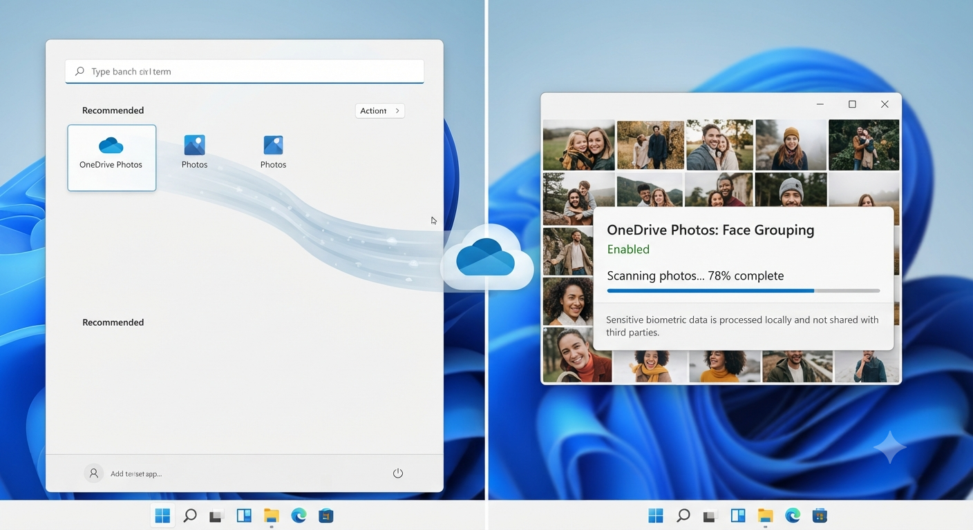Viewport: 973px width, 530px height.
Task: Click the Action button with chevron
Action: 380,110
